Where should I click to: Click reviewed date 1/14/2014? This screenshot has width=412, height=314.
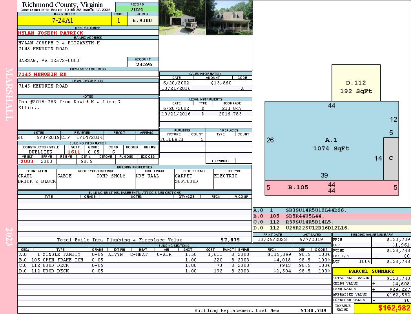(89, 137)
